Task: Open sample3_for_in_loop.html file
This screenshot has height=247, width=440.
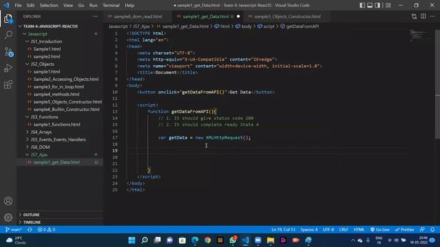Action: coord(58,87)
